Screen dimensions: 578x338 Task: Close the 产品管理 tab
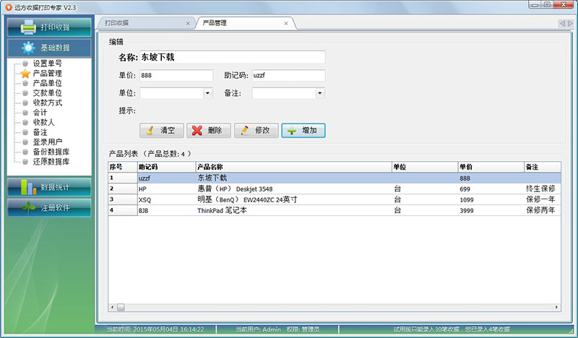click(x=286, y=23)
